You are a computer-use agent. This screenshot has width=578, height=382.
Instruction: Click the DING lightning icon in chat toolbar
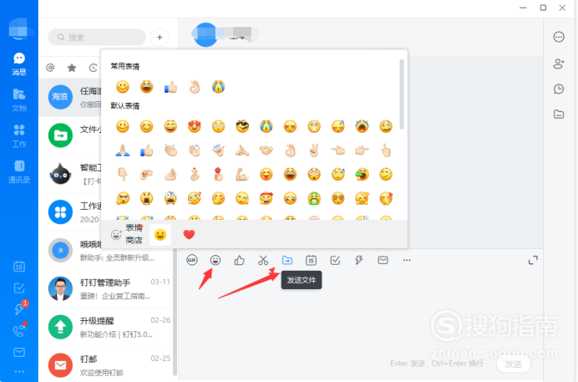click(x=358, y=260)
